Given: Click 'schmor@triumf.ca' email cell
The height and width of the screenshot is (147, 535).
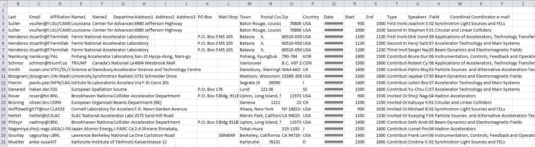Looking at the screenshot, I should tap(48, 63).
